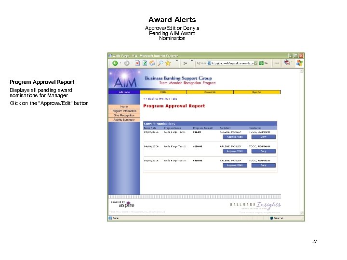Deny the Wells Fargo Test 1 nomination
Image resolution: width=347 pixels, height=260 pixels.
[263, 137]
